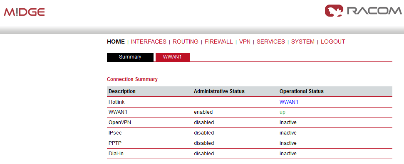404x164 pixels.
Task: Click the Operational Status column header
Action: click(x=302, y=91)
